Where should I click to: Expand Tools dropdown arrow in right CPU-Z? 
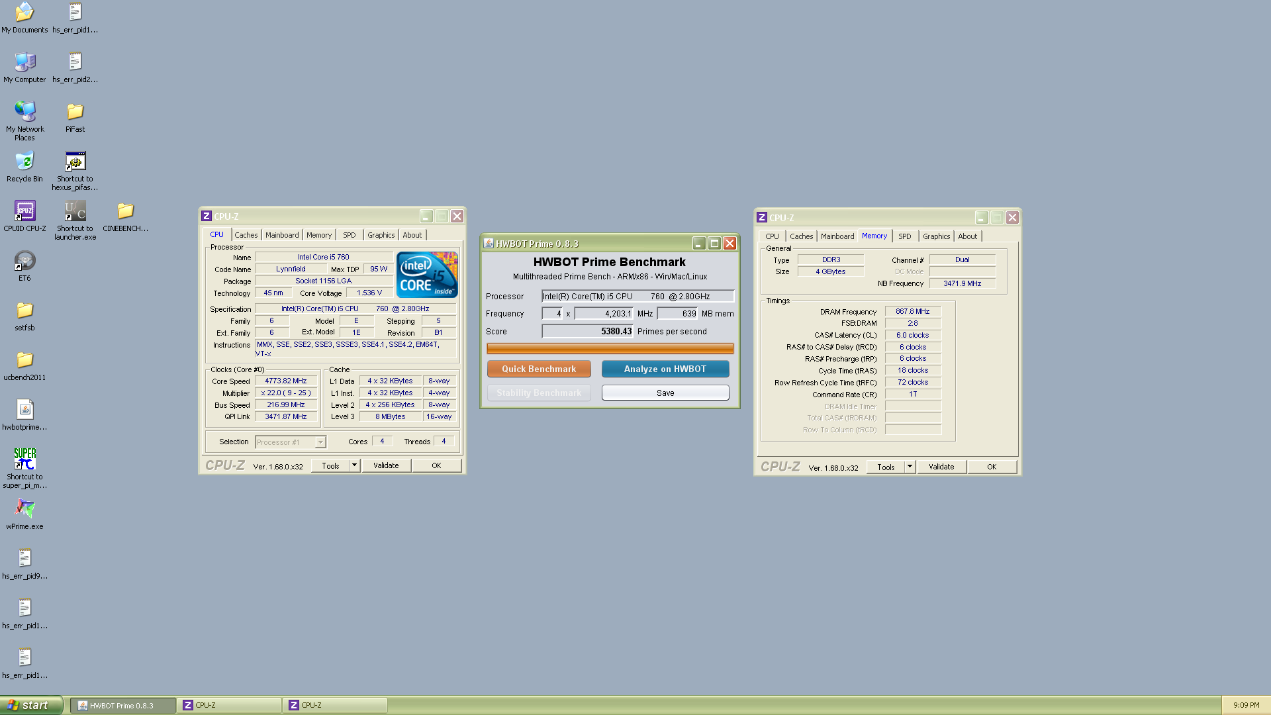click(x=910, y=467)
